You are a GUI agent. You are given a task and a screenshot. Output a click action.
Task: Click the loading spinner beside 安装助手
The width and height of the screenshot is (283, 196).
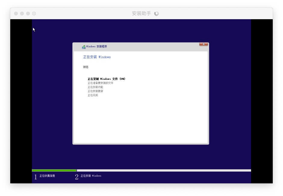coord(157,14)
